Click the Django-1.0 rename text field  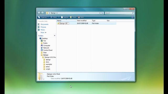point(64,23)
